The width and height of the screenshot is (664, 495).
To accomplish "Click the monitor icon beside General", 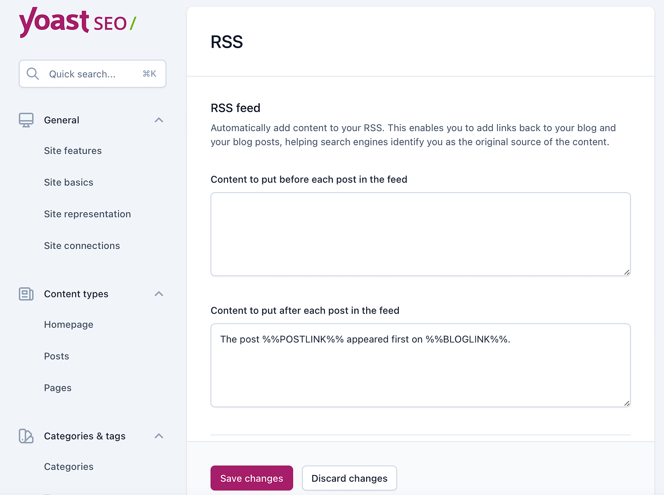I will 26,120.
